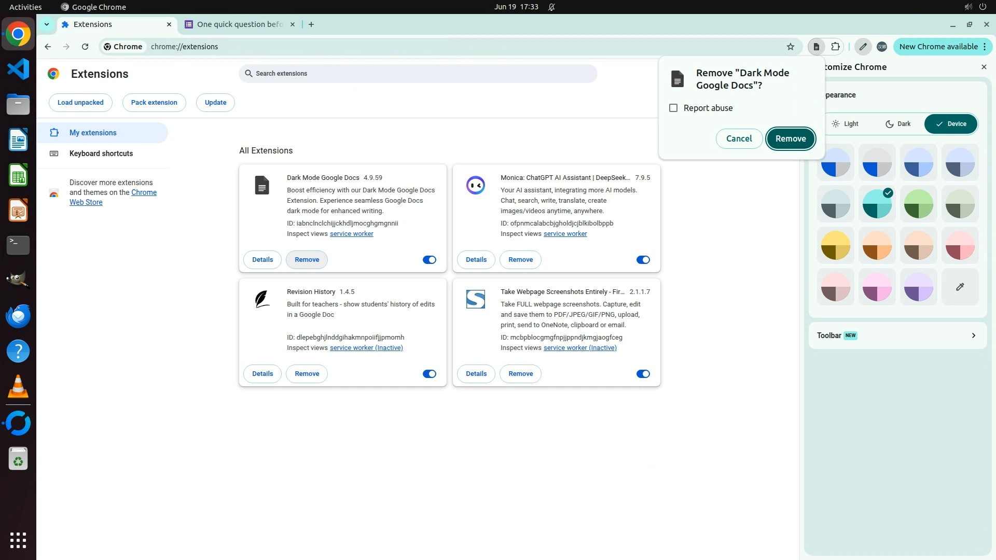
Task: Confirm removal with the Remove button
Action: pos(790,138)
